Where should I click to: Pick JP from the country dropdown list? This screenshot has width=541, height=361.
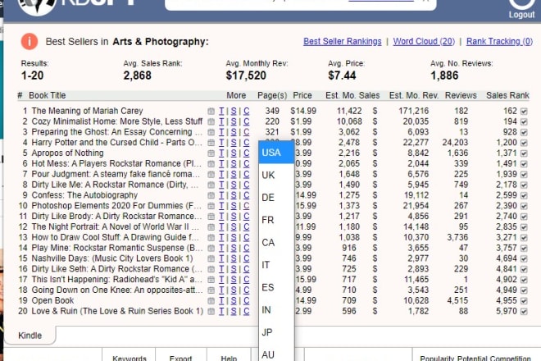[269, 332]
